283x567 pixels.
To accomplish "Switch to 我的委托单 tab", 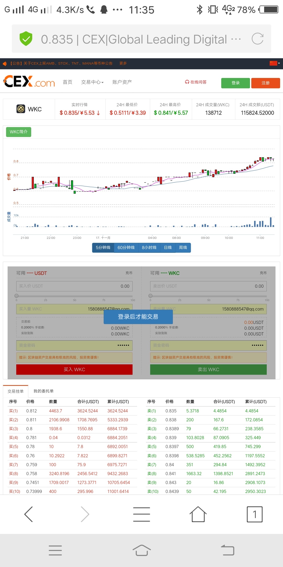I will point(43,391).
